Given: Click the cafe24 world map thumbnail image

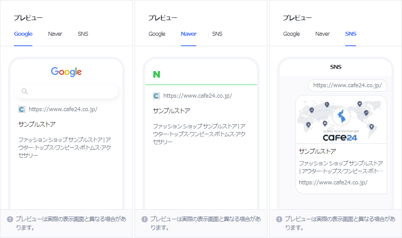Looking at the screenshot, I should click(x=341, y=119).
